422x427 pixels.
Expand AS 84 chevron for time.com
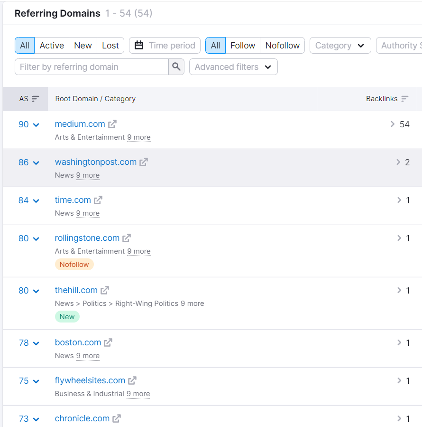36,201
